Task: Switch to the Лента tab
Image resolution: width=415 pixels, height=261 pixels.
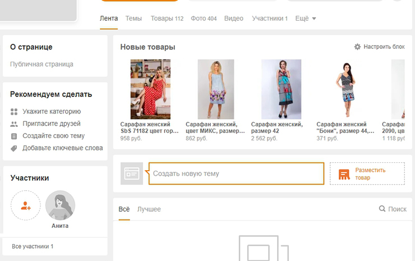Action: click(109, 19)
